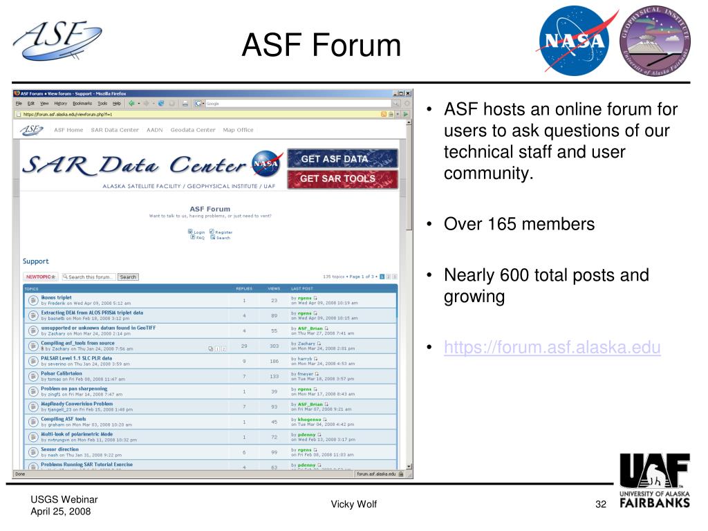Image resolution: width=708 pixels, height=531 pixels.
Task: Open the Bookmarks menu
Action: (82, 104)
